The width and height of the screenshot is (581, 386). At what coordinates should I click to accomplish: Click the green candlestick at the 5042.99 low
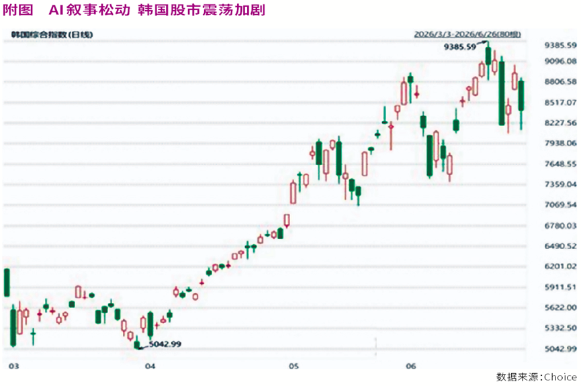137,343
